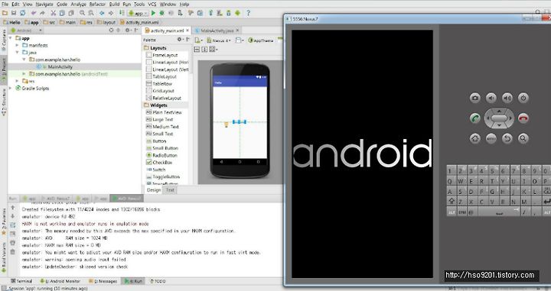Image resolution: width=551 pixels, height=291 pixels.
Task: Open project panel gear settings
Action: pos(128,31)
